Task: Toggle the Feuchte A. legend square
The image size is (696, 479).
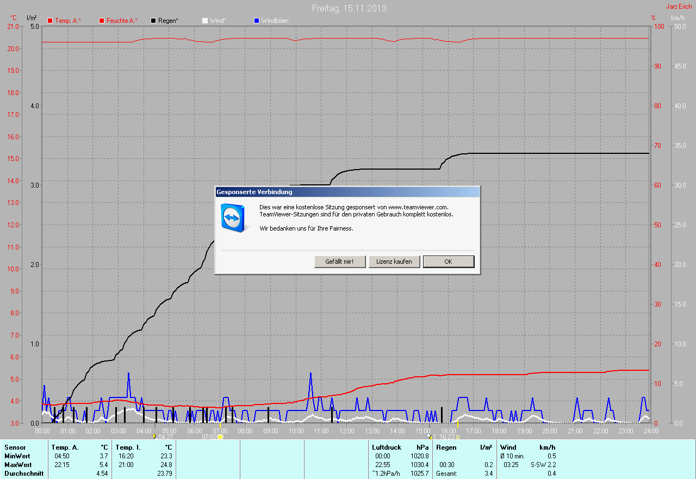Action: click(102, 21)
